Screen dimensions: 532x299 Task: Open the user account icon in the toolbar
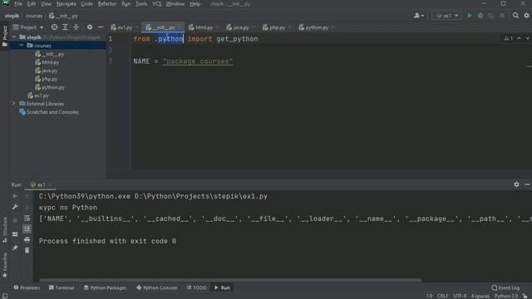click(x=419, y=16)
